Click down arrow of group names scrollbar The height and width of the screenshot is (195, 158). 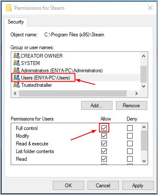[143, 86]
